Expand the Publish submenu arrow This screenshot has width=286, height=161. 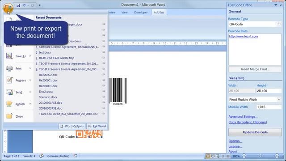tap(30, 104)
